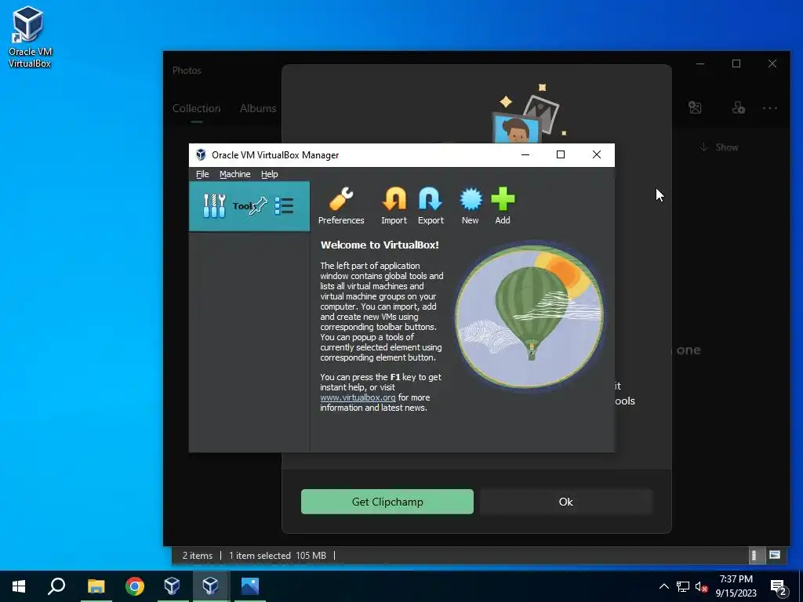Screen dimensions: 803x602
Task: Switch to active VirtualBox Manager taskbar icon
Action: coord(210,586)
